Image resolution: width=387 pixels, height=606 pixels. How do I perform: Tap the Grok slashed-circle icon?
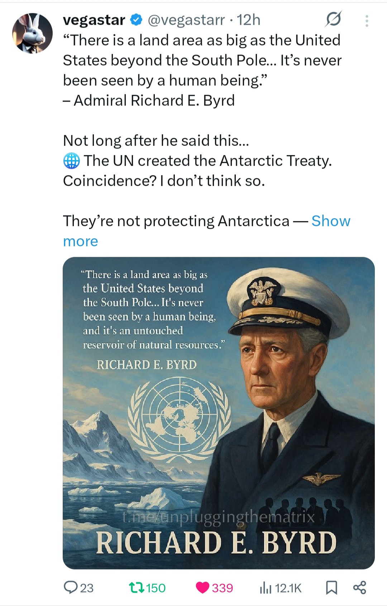click(333, 19)
